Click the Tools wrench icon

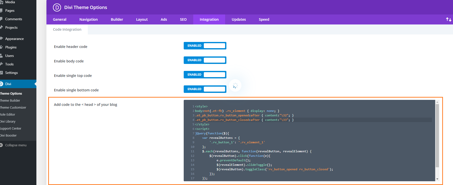(x=1, y=64)
